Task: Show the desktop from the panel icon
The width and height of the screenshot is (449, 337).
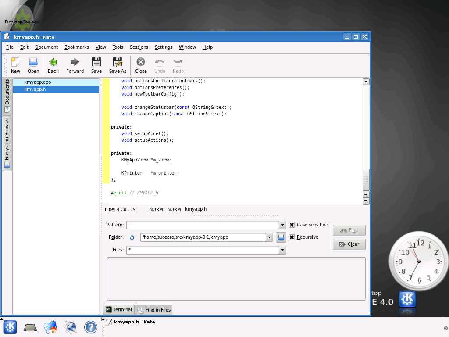Action: [x=30, y=327]
